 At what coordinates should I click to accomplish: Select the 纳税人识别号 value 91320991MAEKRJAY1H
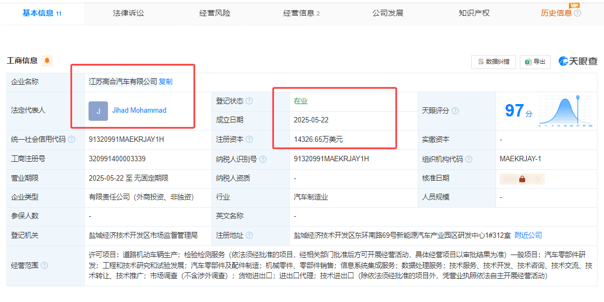(x=331, y=159)
